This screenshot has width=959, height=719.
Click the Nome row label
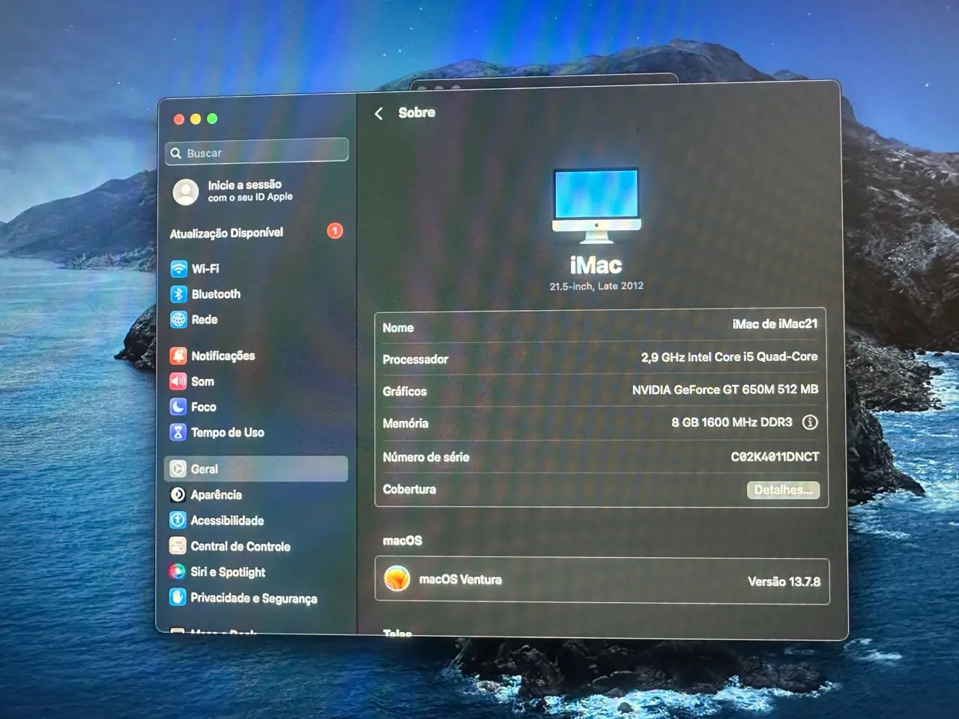point(398,327)
